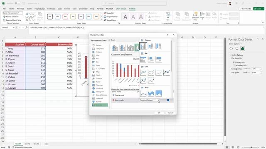The image size is (266, 149).
Task: Click Format Selection in ribbon
Action: click(11, 17)
